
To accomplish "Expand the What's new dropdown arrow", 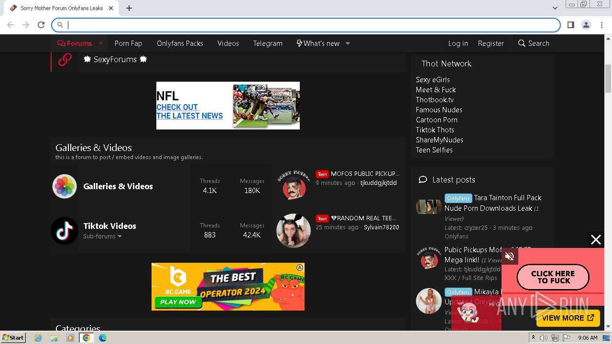I will pos(348,43).
